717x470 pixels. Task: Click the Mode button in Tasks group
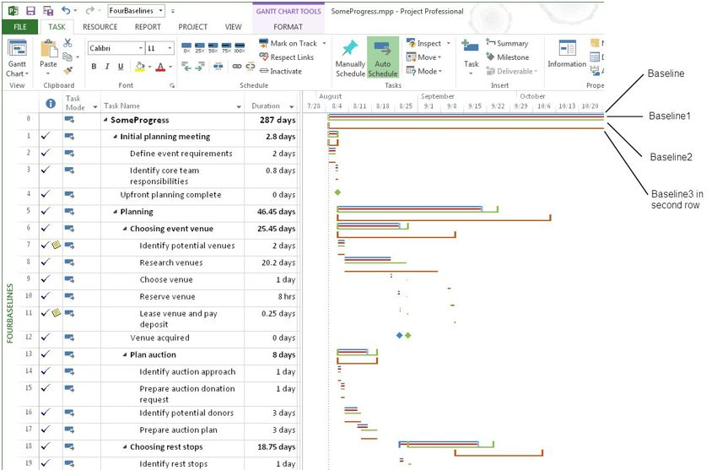[x=423, y=71]
